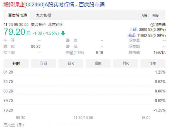Click the 加自选 plus icon

152,25
